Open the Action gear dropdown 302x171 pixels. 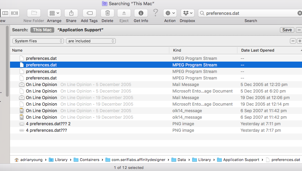[x=170, y=13]
